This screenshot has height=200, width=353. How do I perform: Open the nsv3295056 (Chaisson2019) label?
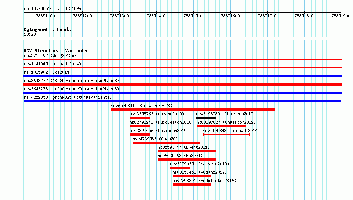pos(159,131)
